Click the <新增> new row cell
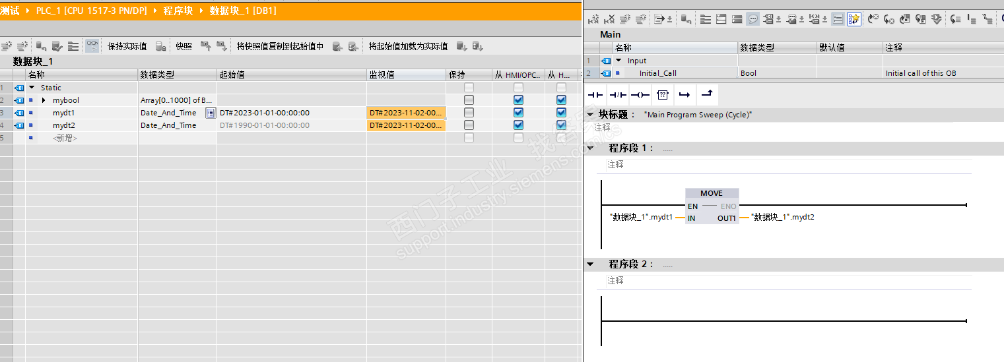The image size is (1004, 362). [65, 138]
